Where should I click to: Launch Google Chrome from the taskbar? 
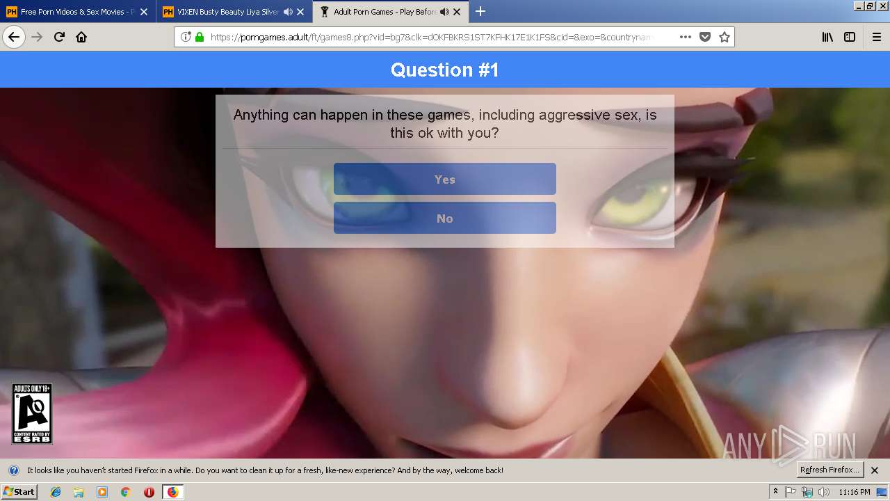click(125, 492)
